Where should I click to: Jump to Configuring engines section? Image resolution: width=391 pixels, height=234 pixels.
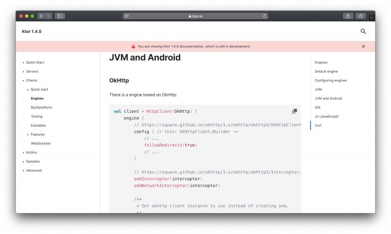click(331, 80)
